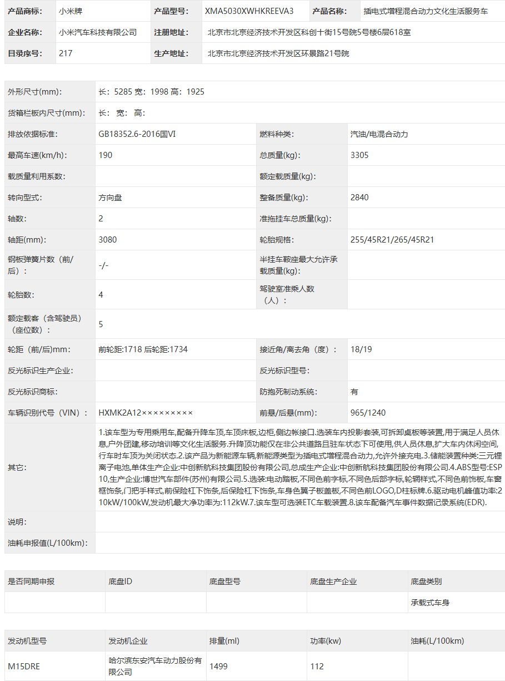Click the tire count value 4

pos(101,295)
